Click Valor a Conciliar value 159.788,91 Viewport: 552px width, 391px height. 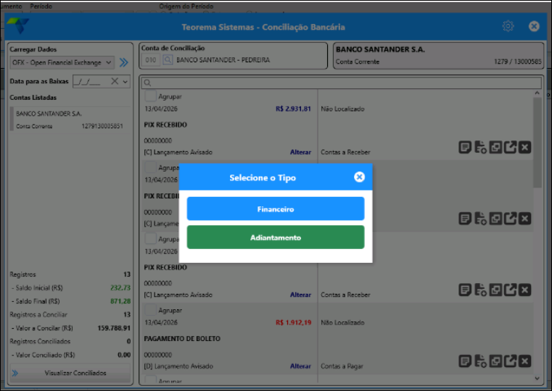[114, 328]
